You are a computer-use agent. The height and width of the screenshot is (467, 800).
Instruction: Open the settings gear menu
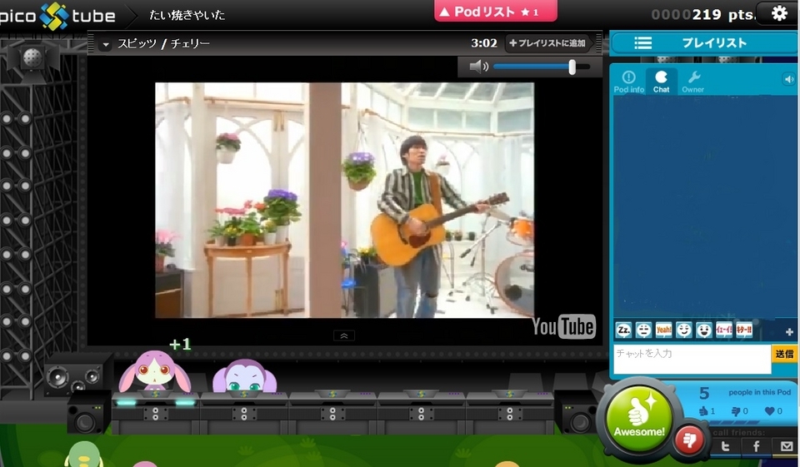coord(779,13)
